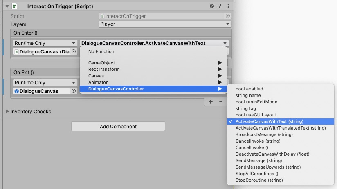This screenshot has width=337, height=189.
Task: Select No Function from the menu
Action: point(101,52)
